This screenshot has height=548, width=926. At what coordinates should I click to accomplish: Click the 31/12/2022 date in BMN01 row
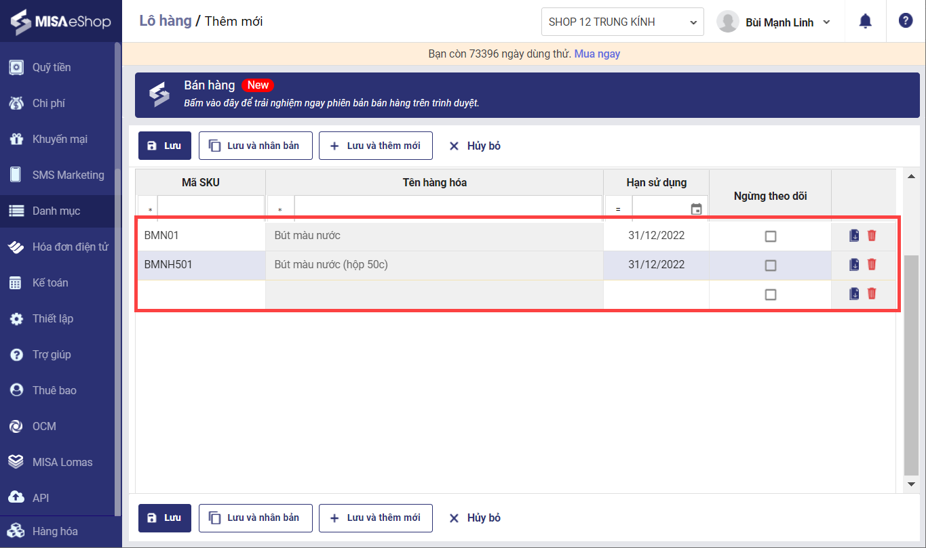656,236
